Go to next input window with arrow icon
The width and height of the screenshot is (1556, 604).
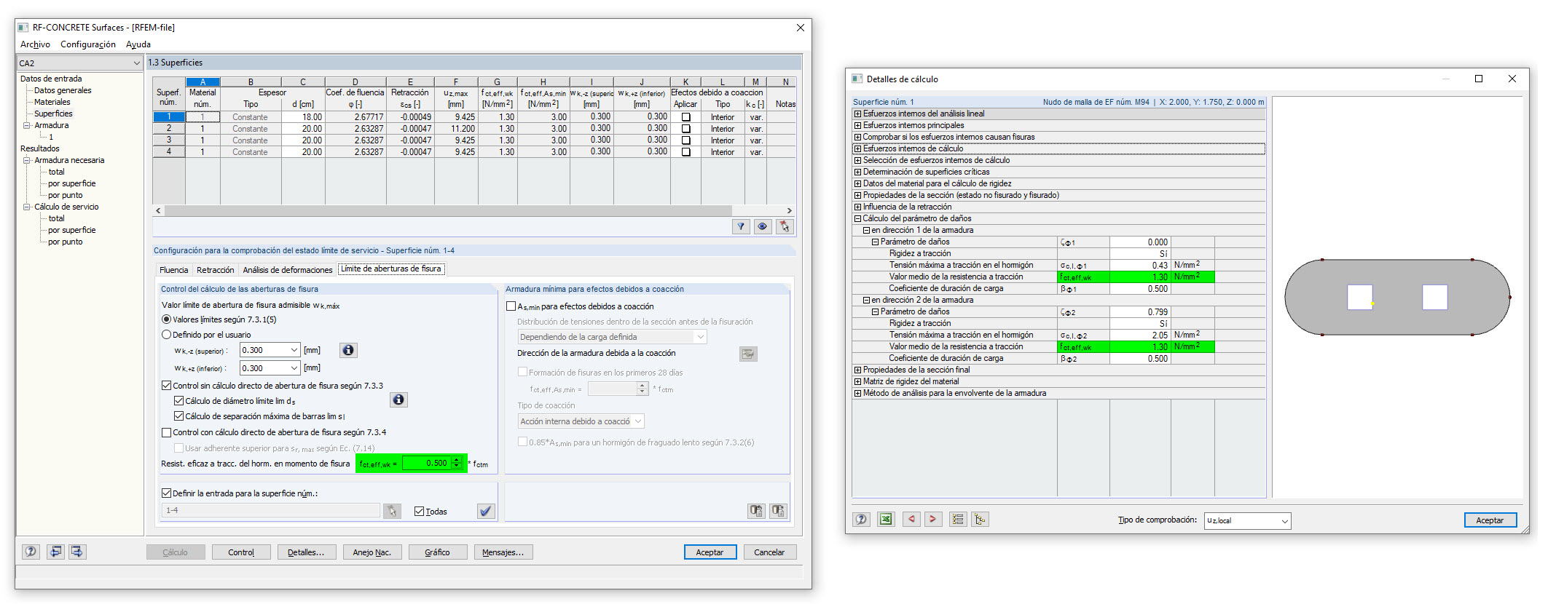pyautogui.click(x=77, y=552)
